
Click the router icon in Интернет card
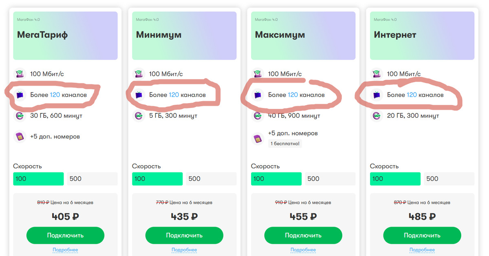377,74
